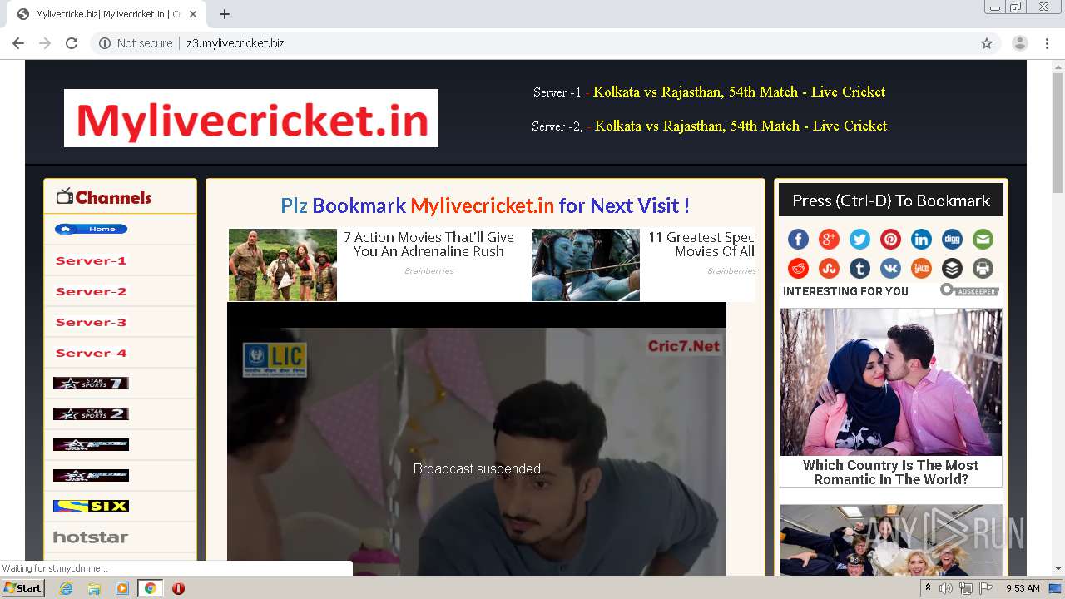Select Server-1 in Channels list
The width and height of the screenshot is (1065, 599).
coord(92,260)
